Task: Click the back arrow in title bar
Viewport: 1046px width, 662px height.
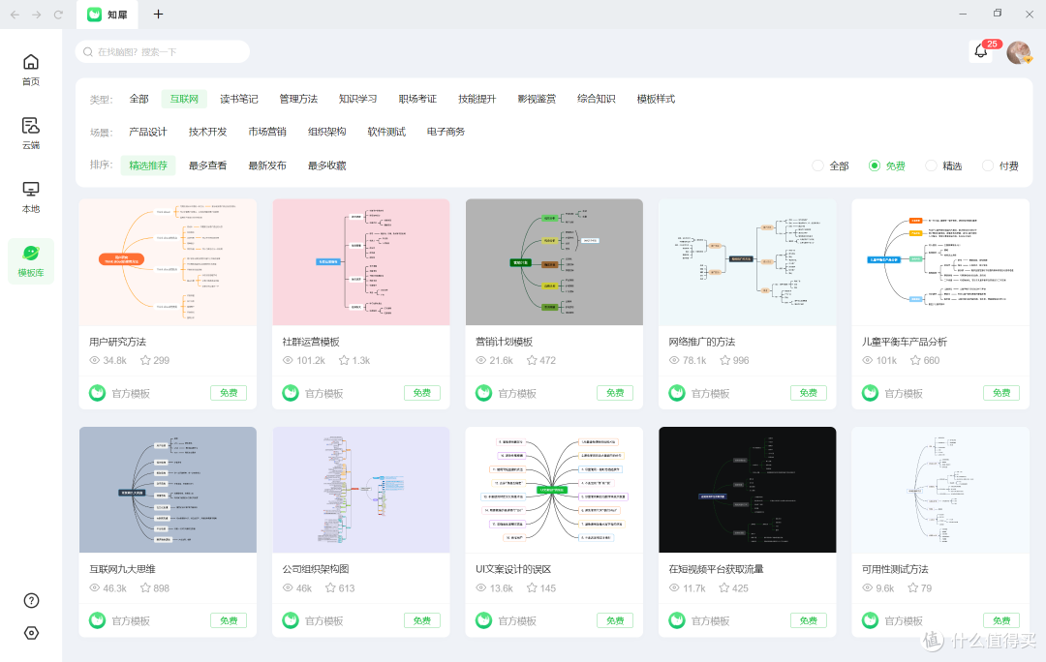Action: pyautogui.click(x=15, y=15)
